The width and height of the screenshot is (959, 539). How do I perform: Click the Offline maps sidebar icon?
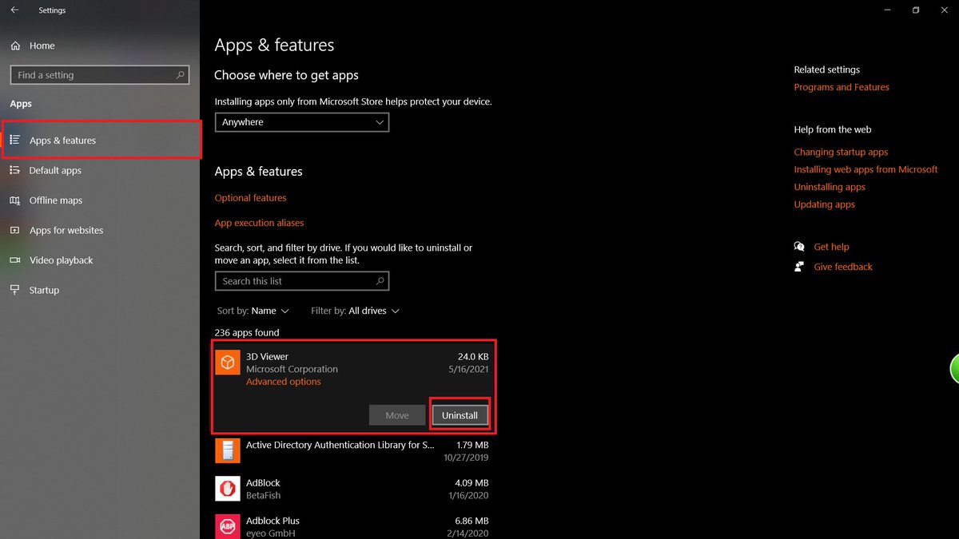(x=14, y=200)
